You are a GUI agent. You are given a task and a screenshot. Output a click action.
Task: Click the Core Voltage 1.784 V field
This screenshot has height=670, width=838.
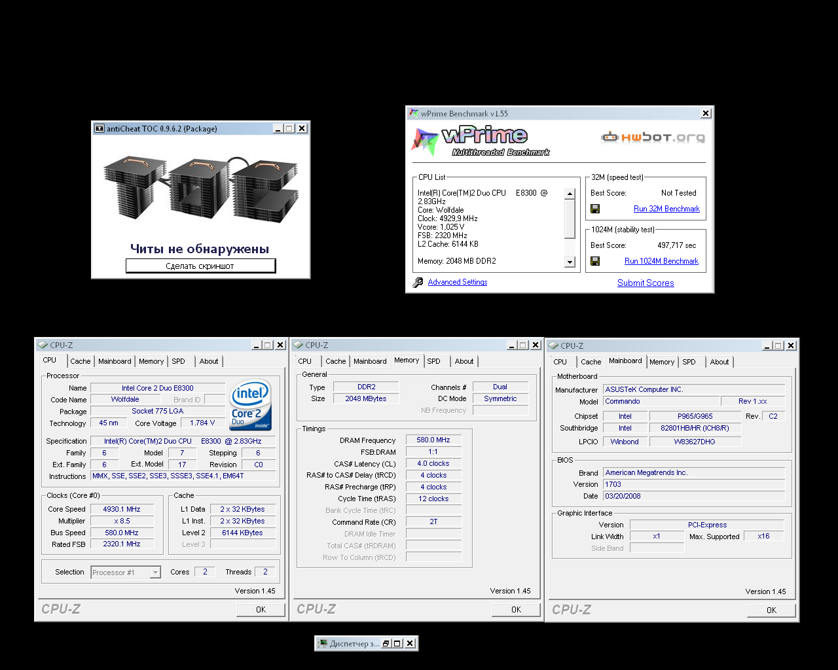tap(202, 423)
